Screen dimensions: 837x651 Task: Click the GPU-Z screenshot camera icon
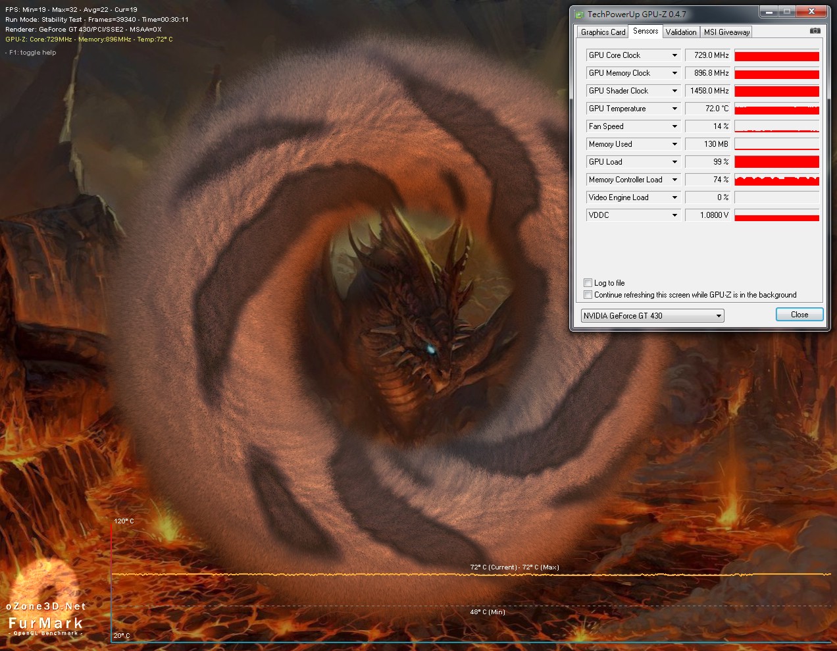(x=815, y=30)
